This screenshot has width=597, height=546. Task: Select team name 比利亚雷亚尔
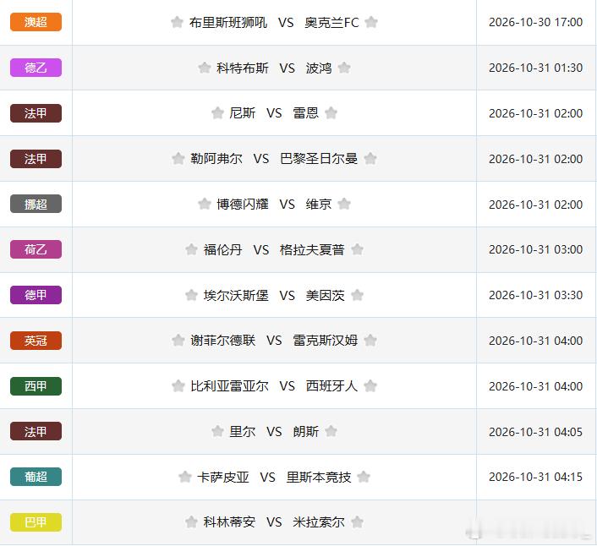pyautogui.click(x=230, y=386)
